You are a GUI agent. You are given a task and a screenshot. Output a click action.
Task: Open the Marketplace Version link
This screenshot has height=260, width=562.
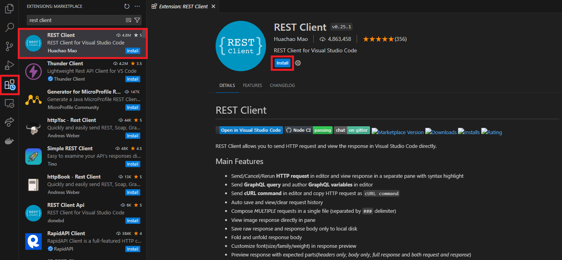(398, 132)
